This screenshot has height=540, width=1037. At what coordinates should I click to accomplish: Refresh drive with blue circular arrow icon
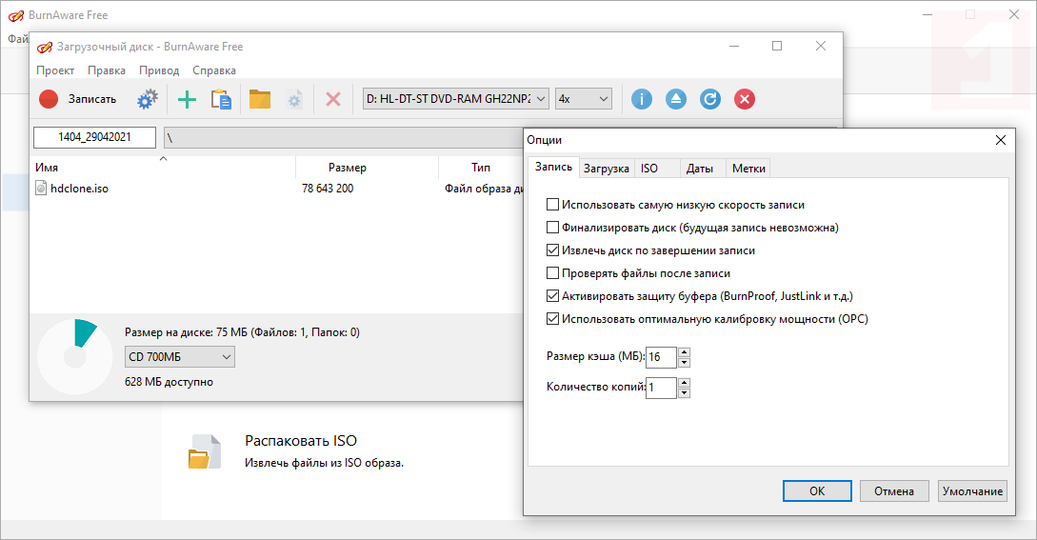pyautogui.click(x=710, y=99)
